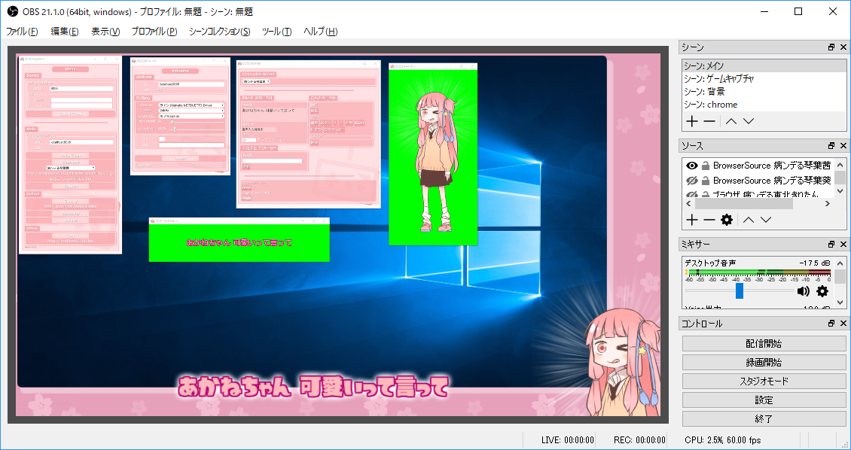Open source properties gear icon
The image size is (851, 450).
(x=727, y=220)
